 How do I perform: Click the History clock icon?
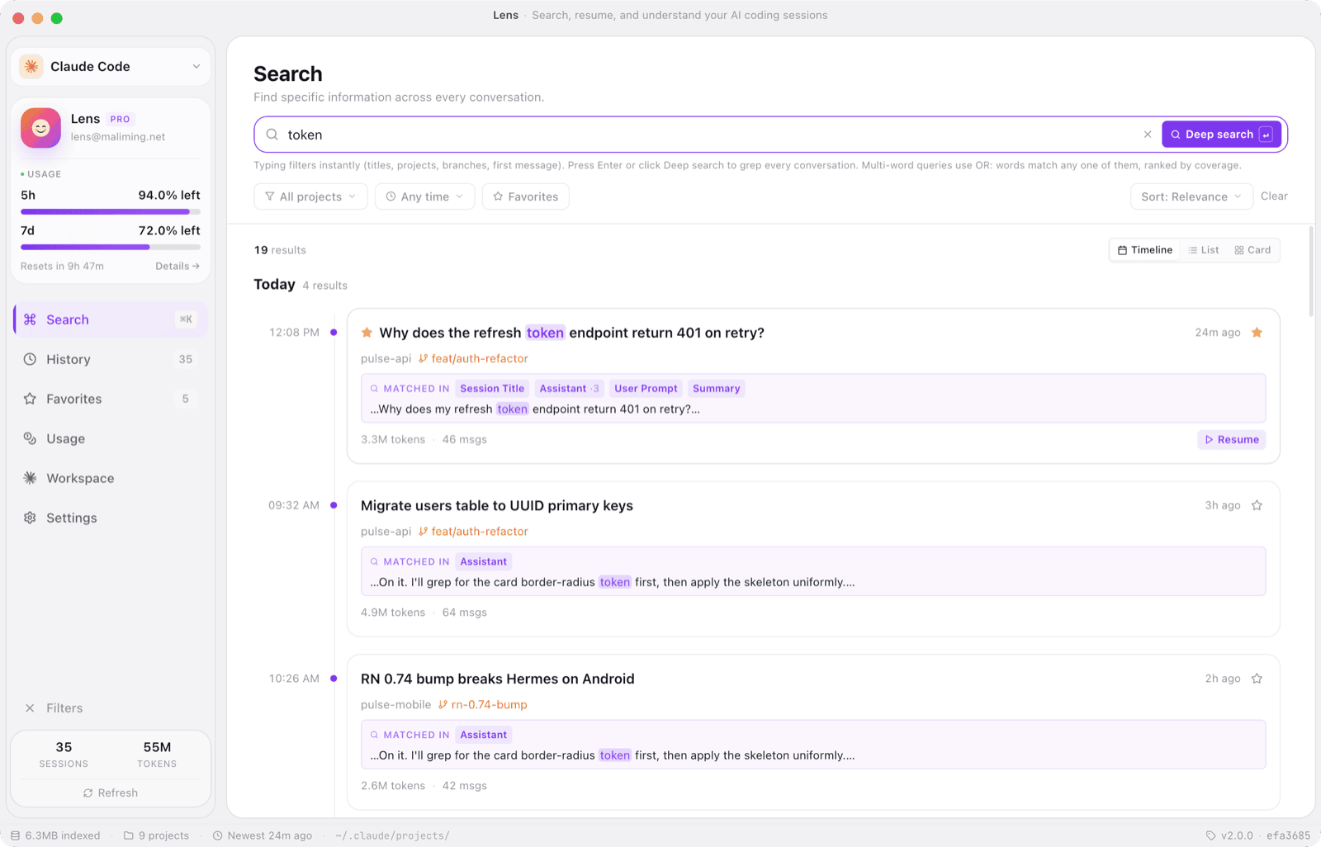(x=30, y=359)
